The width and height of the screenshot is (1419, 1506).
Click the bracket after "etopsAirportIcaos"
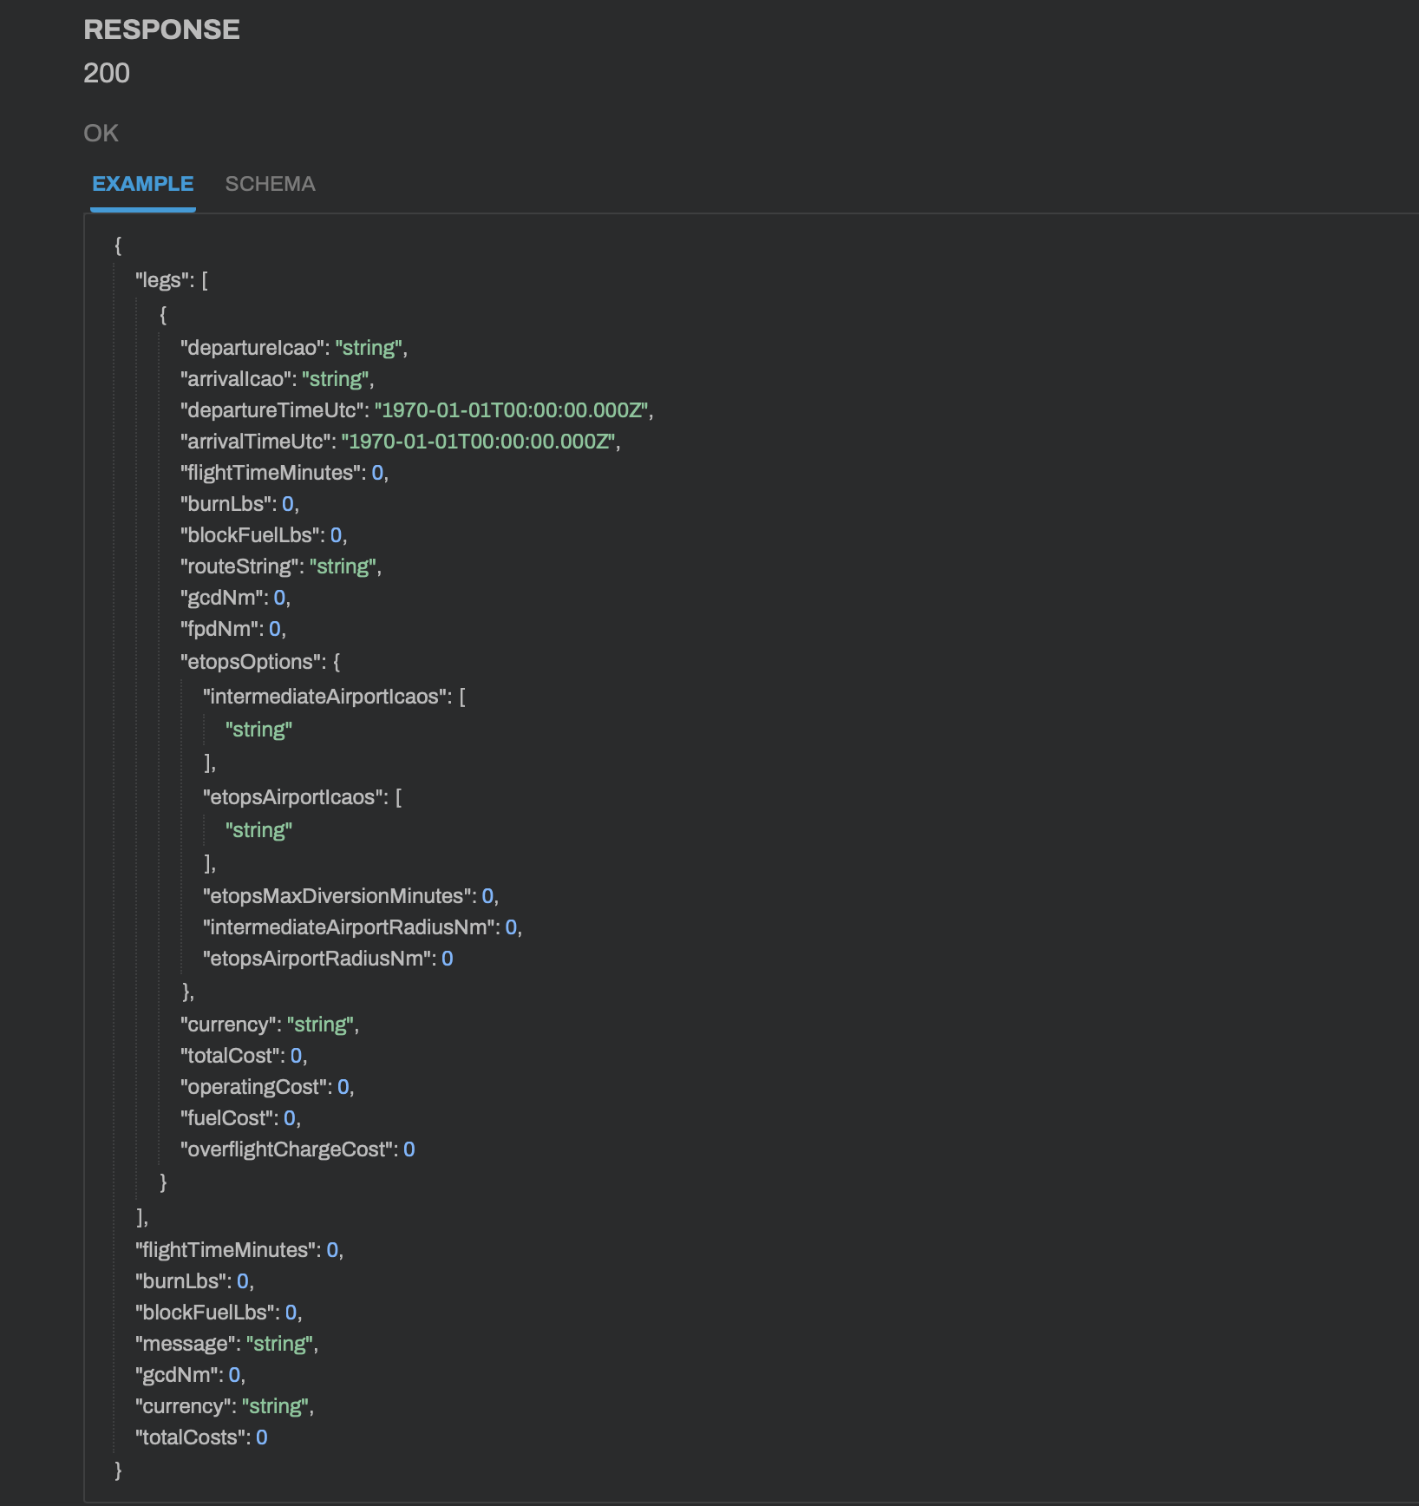(x=398, y=797)
